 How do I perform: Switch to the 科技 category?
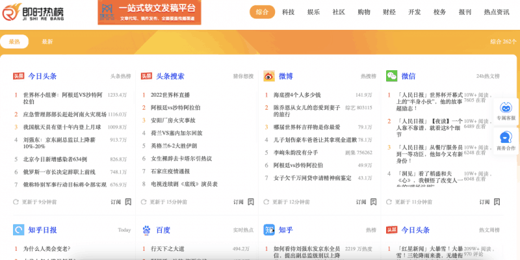coord(288,12)
